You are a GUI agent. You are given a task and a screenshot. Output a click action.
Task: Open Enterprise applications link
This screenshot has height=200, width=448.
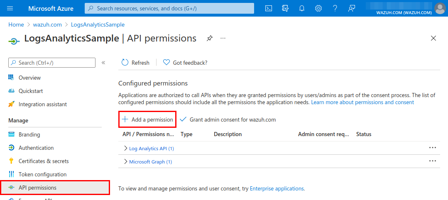tap(277, 188)
